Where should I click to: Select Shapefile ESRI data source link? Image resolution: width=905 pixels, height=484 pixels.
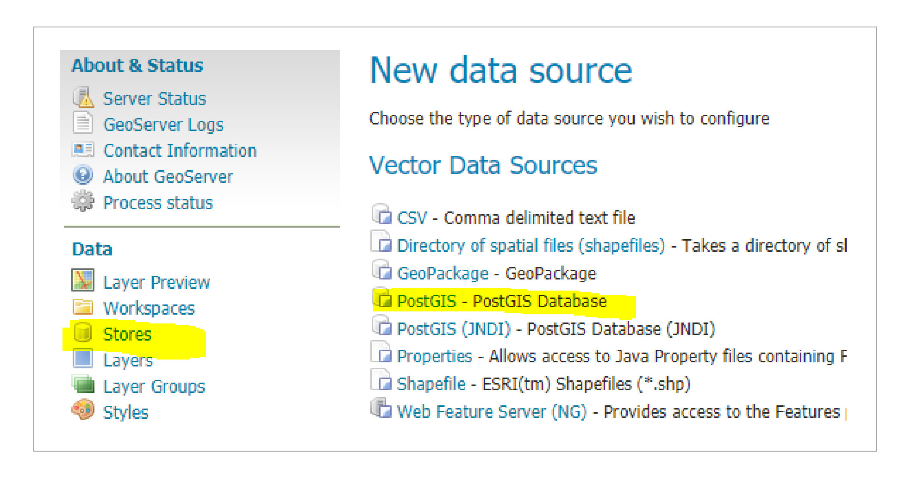(x=431, y=384)
